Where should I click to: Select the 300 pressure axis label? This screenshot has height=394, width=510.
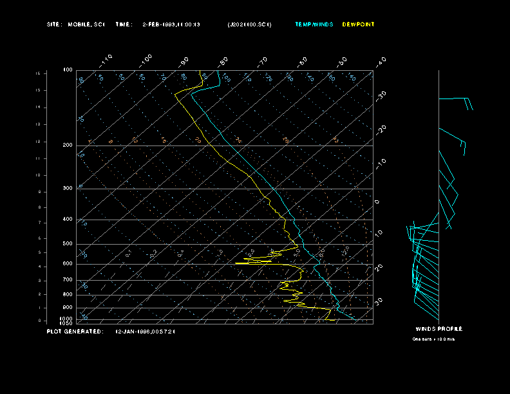(68, 189)
